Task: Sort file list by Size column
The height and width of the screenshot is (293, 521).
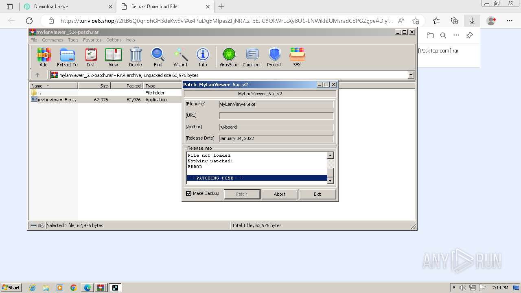Action: tap(94, 86)
